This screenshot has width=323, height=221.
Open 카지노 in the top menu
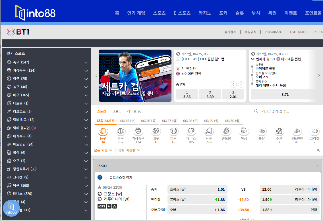click(x=205, y=13)
